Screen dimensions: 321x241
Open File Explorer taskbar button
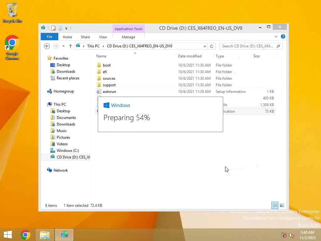coord(45,235)
